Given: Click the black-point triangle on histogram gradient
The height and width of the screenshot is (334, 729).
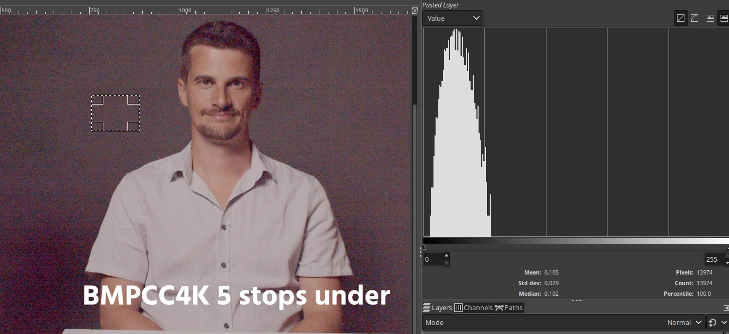Looking at the screenshot, I should pos(424,247).
